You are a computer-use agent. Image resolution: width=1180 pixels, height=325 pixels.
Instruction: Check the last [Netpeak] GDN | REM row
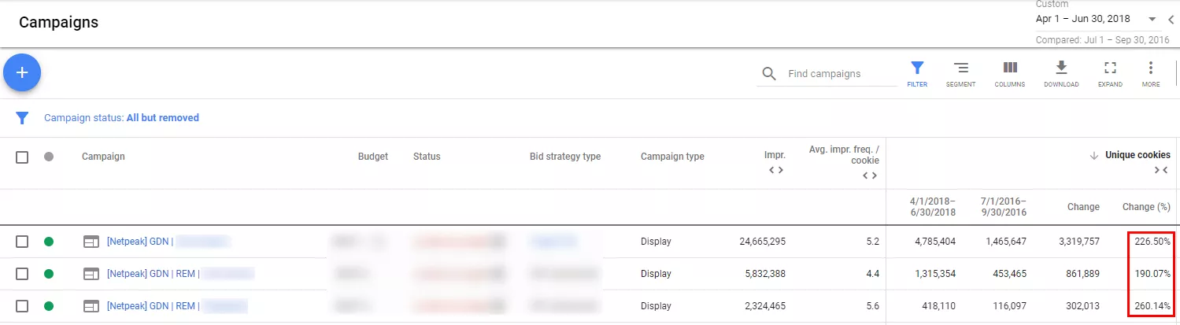click(22, 306)
